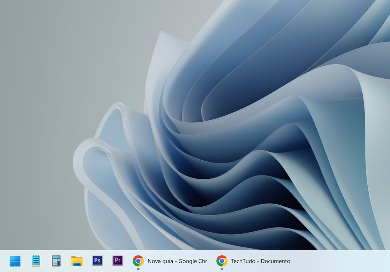Image resolution: width=390 pixels, height=272 pixels.
Task: Bring Premiere Pro to focus
Action: pyautogui.click(x=117, y=260)
